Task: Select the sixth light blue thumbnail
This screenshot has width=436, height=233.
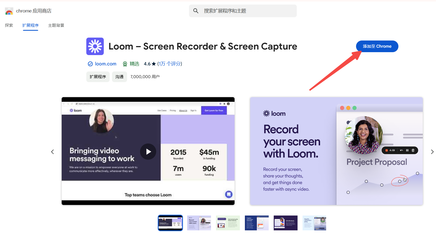Action: (314, 223)
